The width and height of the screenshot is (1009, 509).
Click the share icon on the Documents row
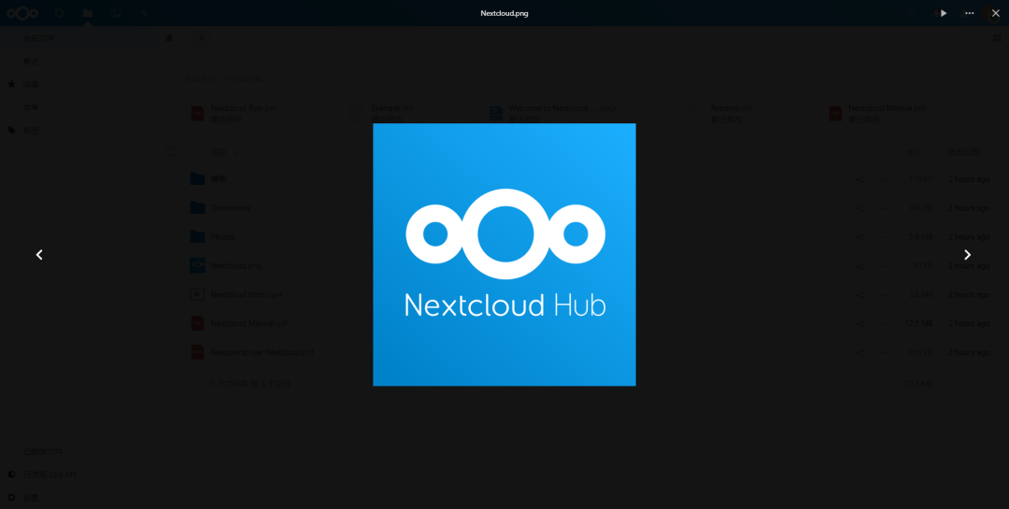(860, 208)
